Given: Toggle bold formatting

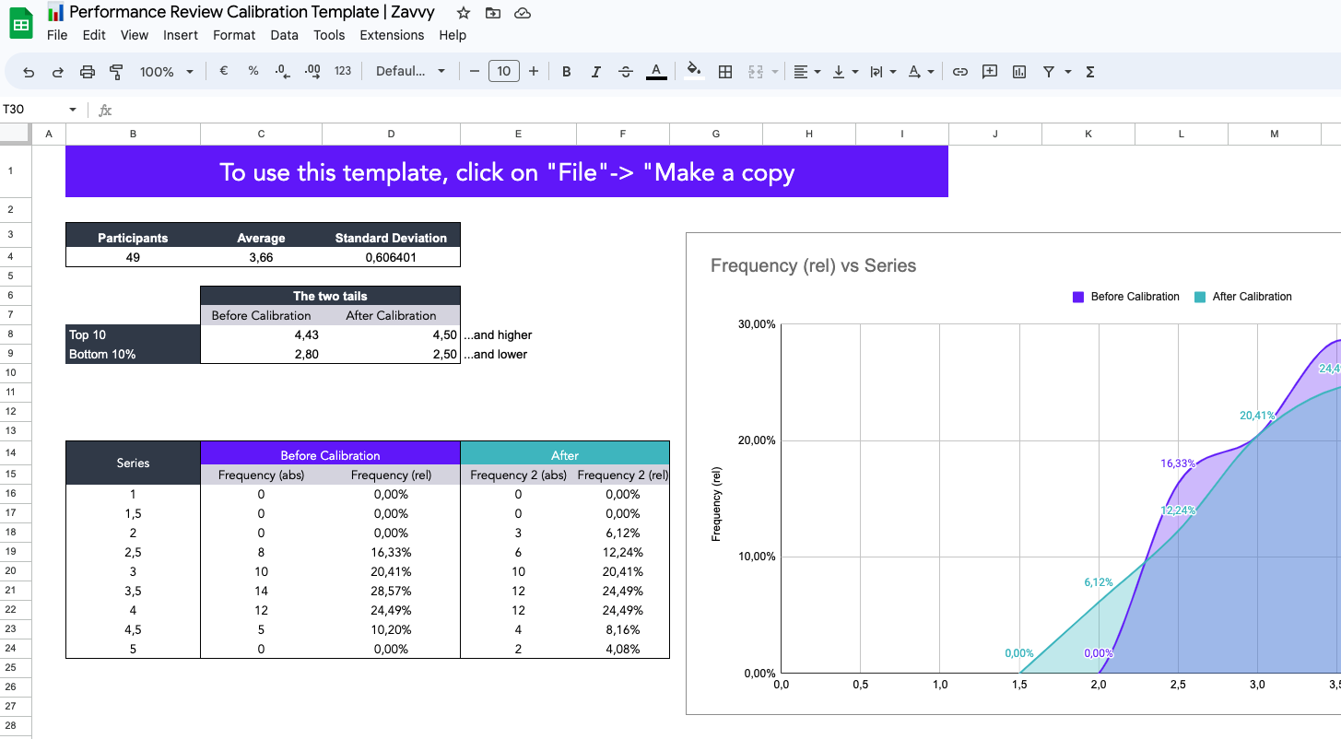Looking at the screenshot, I should [x=567, y=72].
